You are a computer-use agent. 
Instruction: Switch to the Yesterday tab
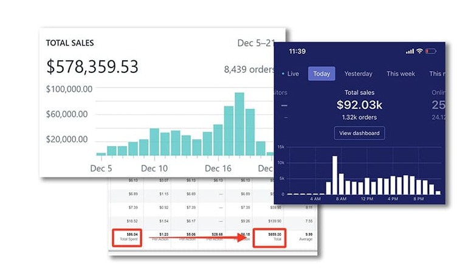(358, 74)
